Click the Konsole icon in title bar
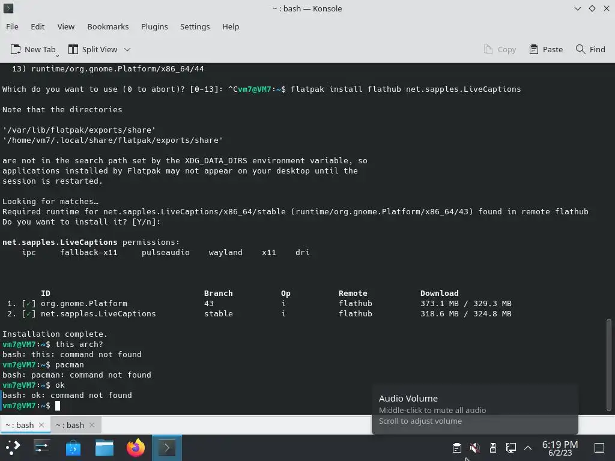 [8, 8]
